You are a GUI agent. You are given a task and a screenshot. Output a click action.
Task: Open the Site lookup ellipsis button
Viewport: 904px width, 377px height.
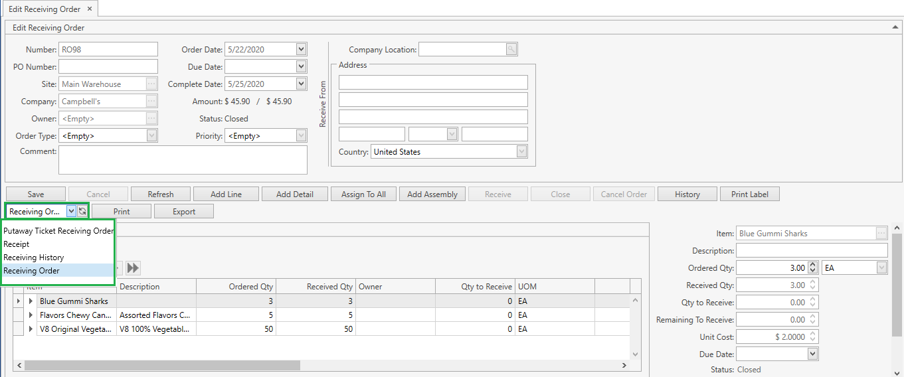point(151,84)
